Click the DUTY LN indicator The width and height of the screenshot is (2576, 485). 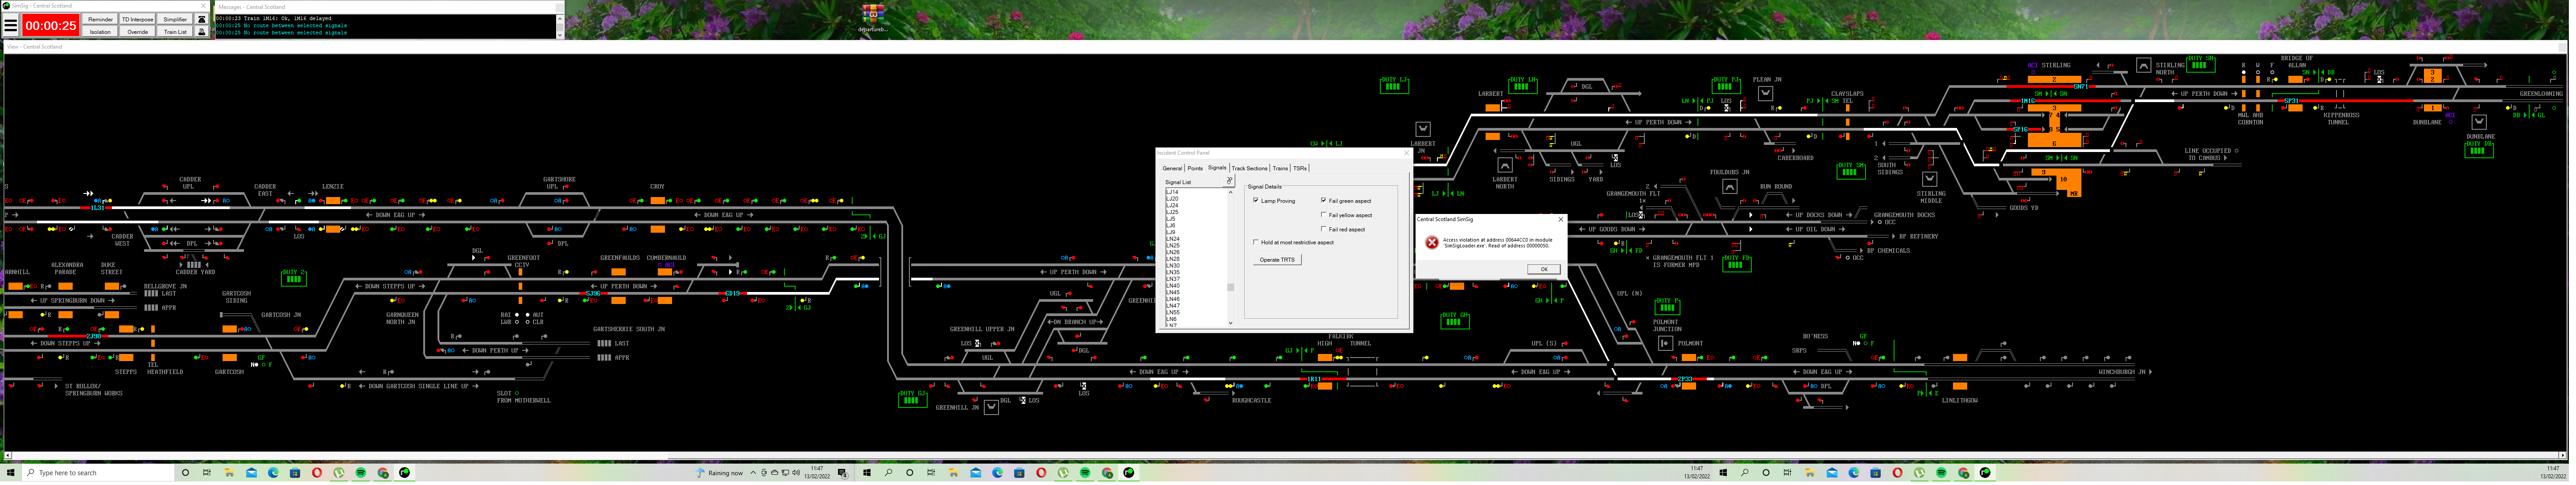(x=1523, y=85)
